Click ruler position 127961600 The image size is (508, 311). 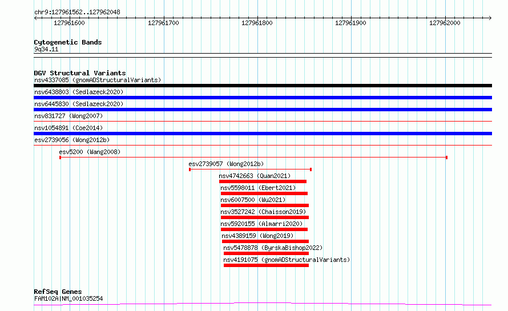(x=69, y=23)
